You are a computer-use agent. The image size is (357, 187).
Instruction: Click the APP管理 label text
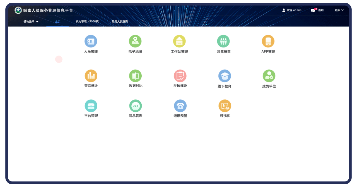[268, 52]
